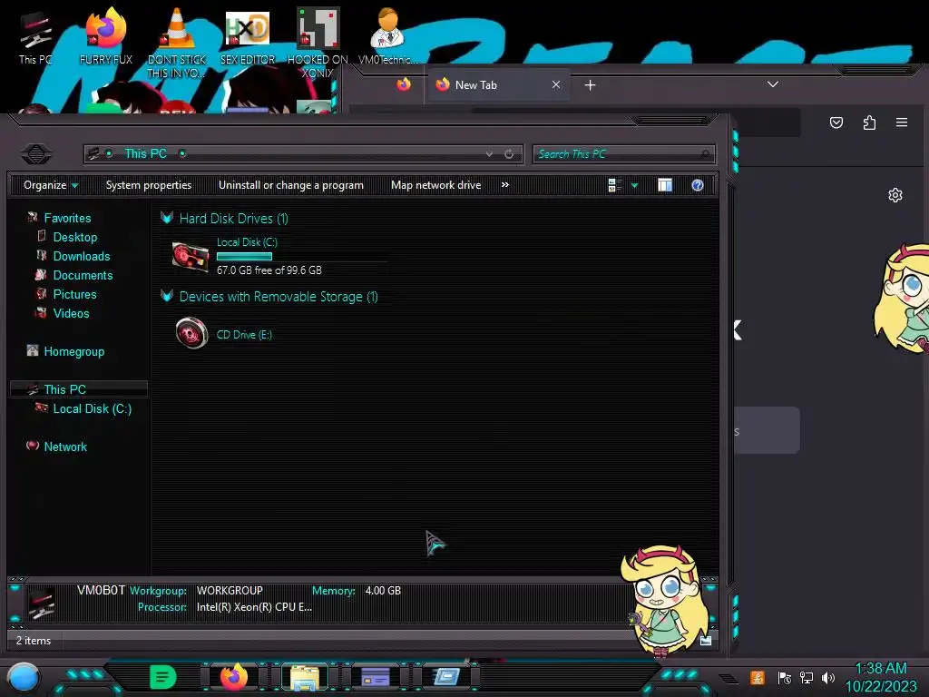Open the VLC cone desktop shortcut
929x697 pixels.
(x=177, y=43)
